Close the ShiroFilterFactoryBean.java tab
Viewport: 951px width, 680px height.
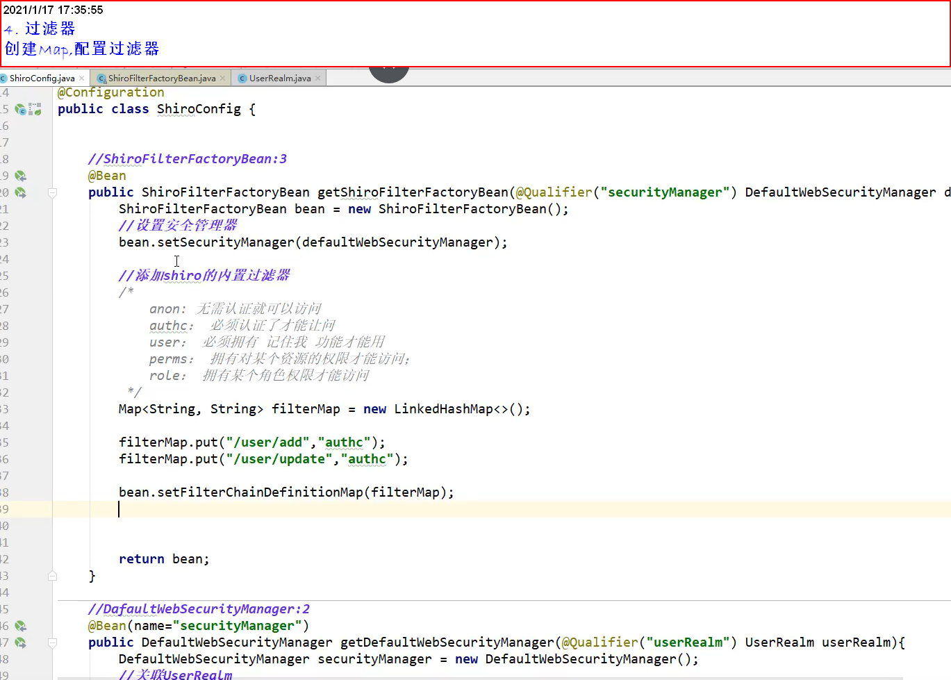(x=222, y=78)
